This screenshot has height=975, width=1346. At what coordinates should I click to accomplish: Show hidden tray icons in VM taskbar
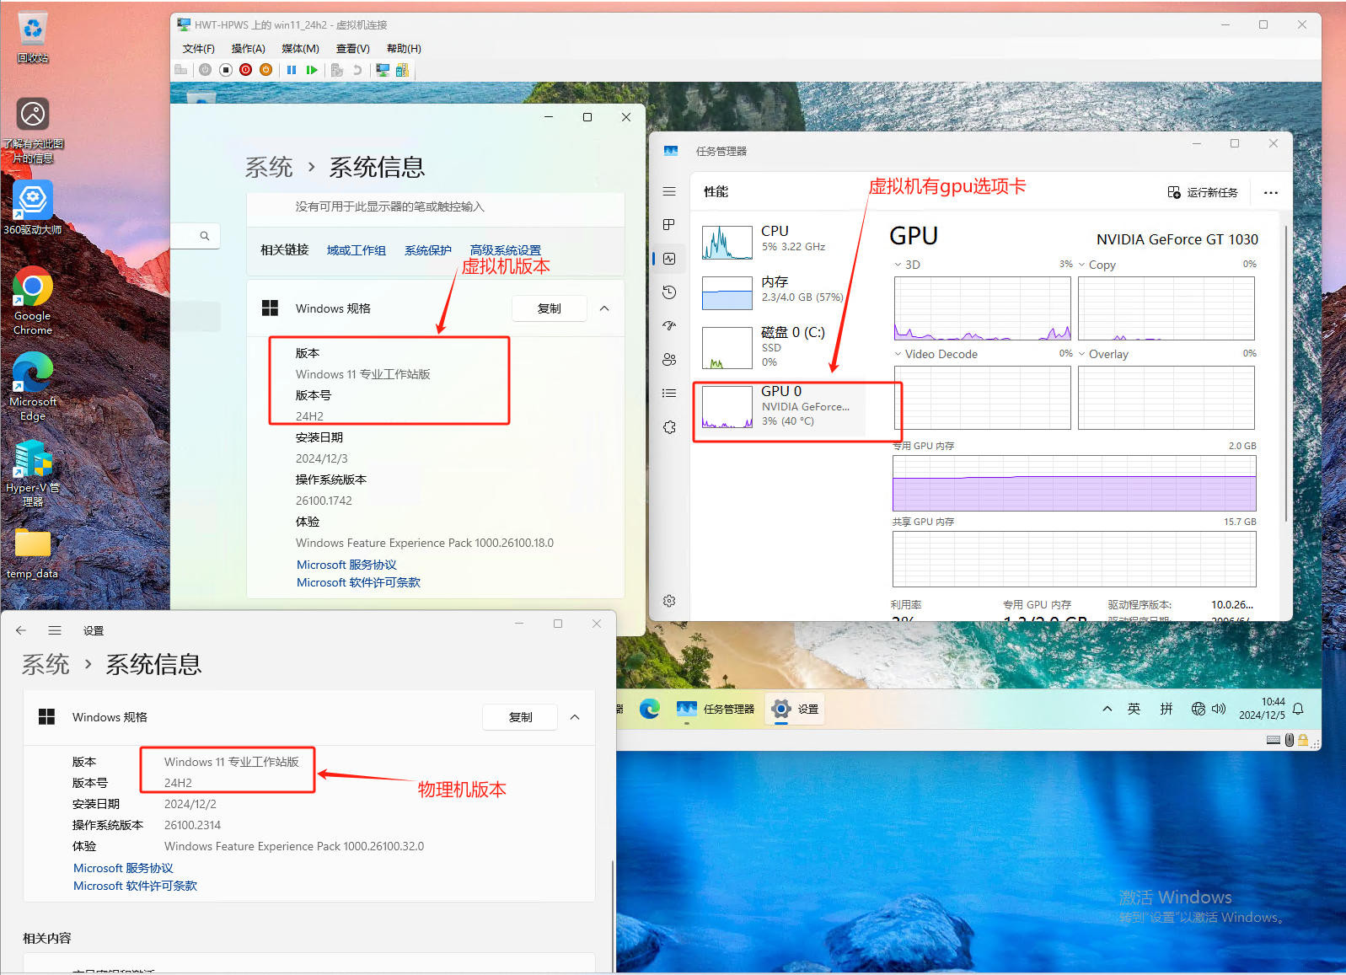1107,709
